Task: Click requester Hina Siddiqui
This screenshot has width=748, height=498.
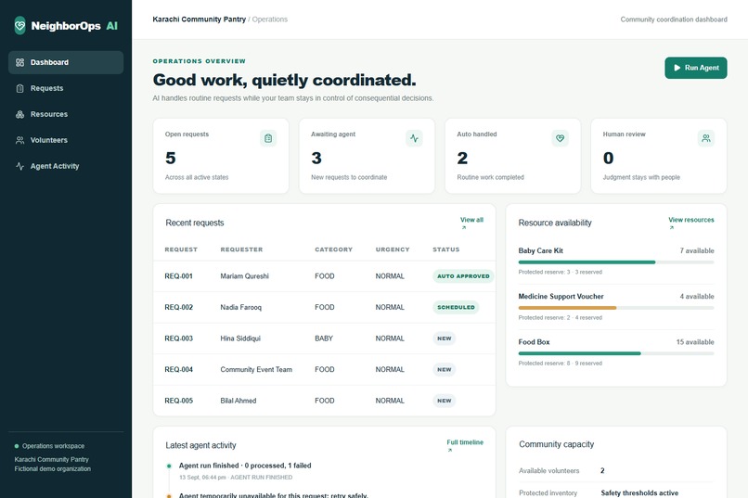Action: (240, 338)
